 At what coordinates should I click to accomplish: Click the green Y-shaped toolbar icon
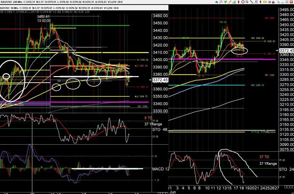(225, 2)
